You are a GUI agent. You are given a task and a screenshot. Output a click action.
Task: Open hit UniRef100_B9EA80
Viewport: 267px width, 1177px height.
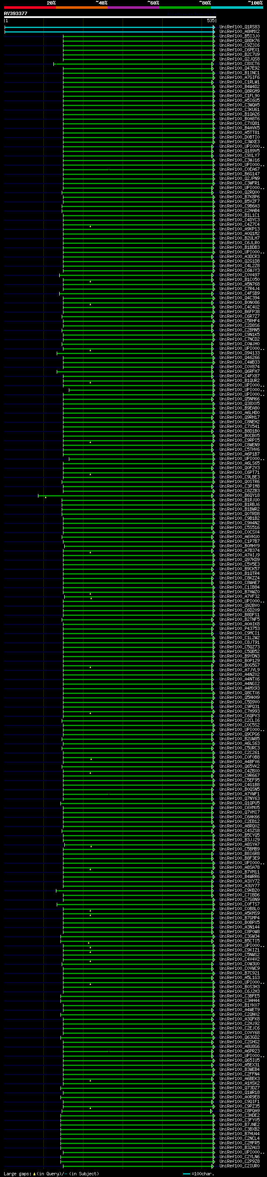pyautogui.click(x=239, y=408)
